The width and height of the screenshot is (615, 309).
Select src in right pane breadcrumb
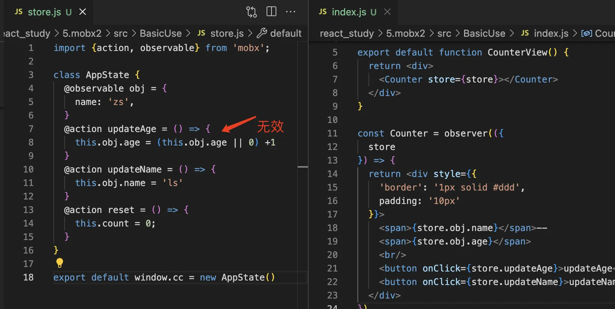pos(444,33)
